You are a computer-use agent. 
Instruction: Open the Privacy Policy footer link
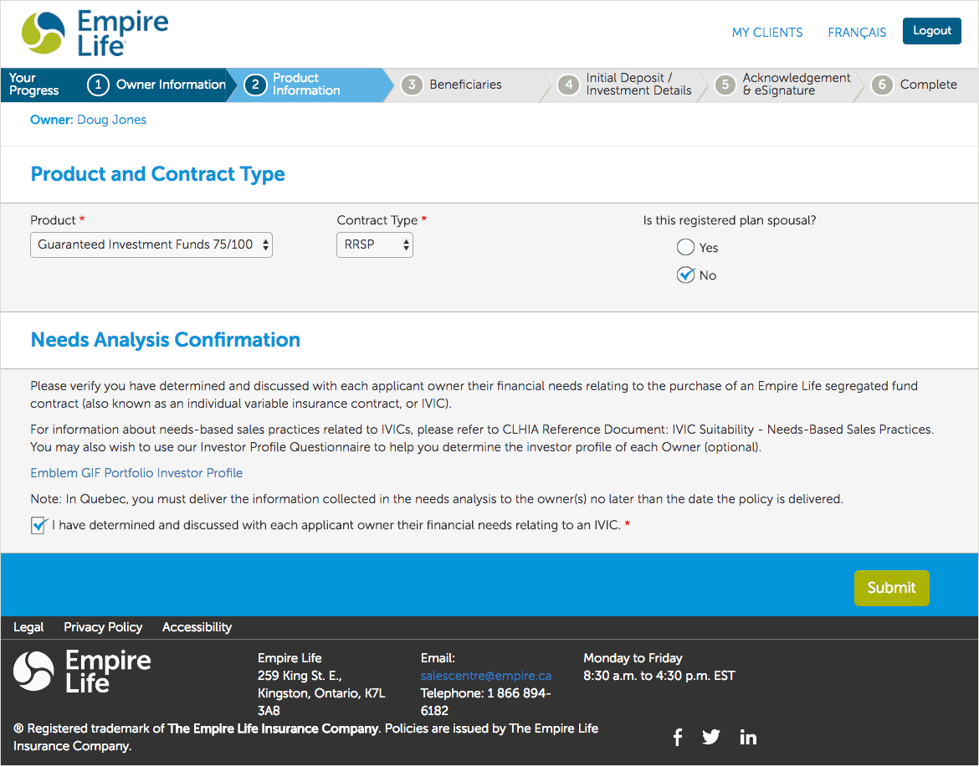click(x=103, y=627)
